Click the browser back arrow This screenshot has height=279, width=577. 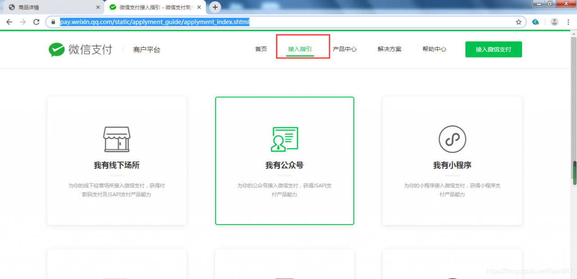(9, 22)
